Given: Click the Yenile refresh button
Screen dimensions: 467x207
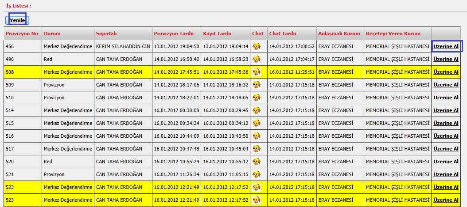Looking at the screenshot, I should 17,20.
